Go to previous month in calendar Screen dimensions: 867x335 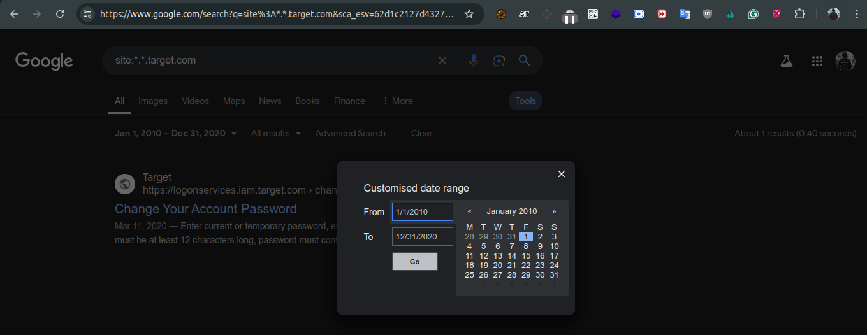coord(470,211)
